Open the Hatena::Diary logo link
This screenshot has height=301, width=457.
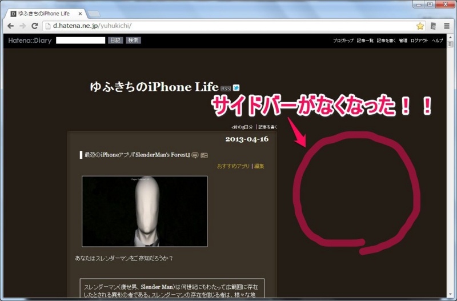click(x=30, y=41)
